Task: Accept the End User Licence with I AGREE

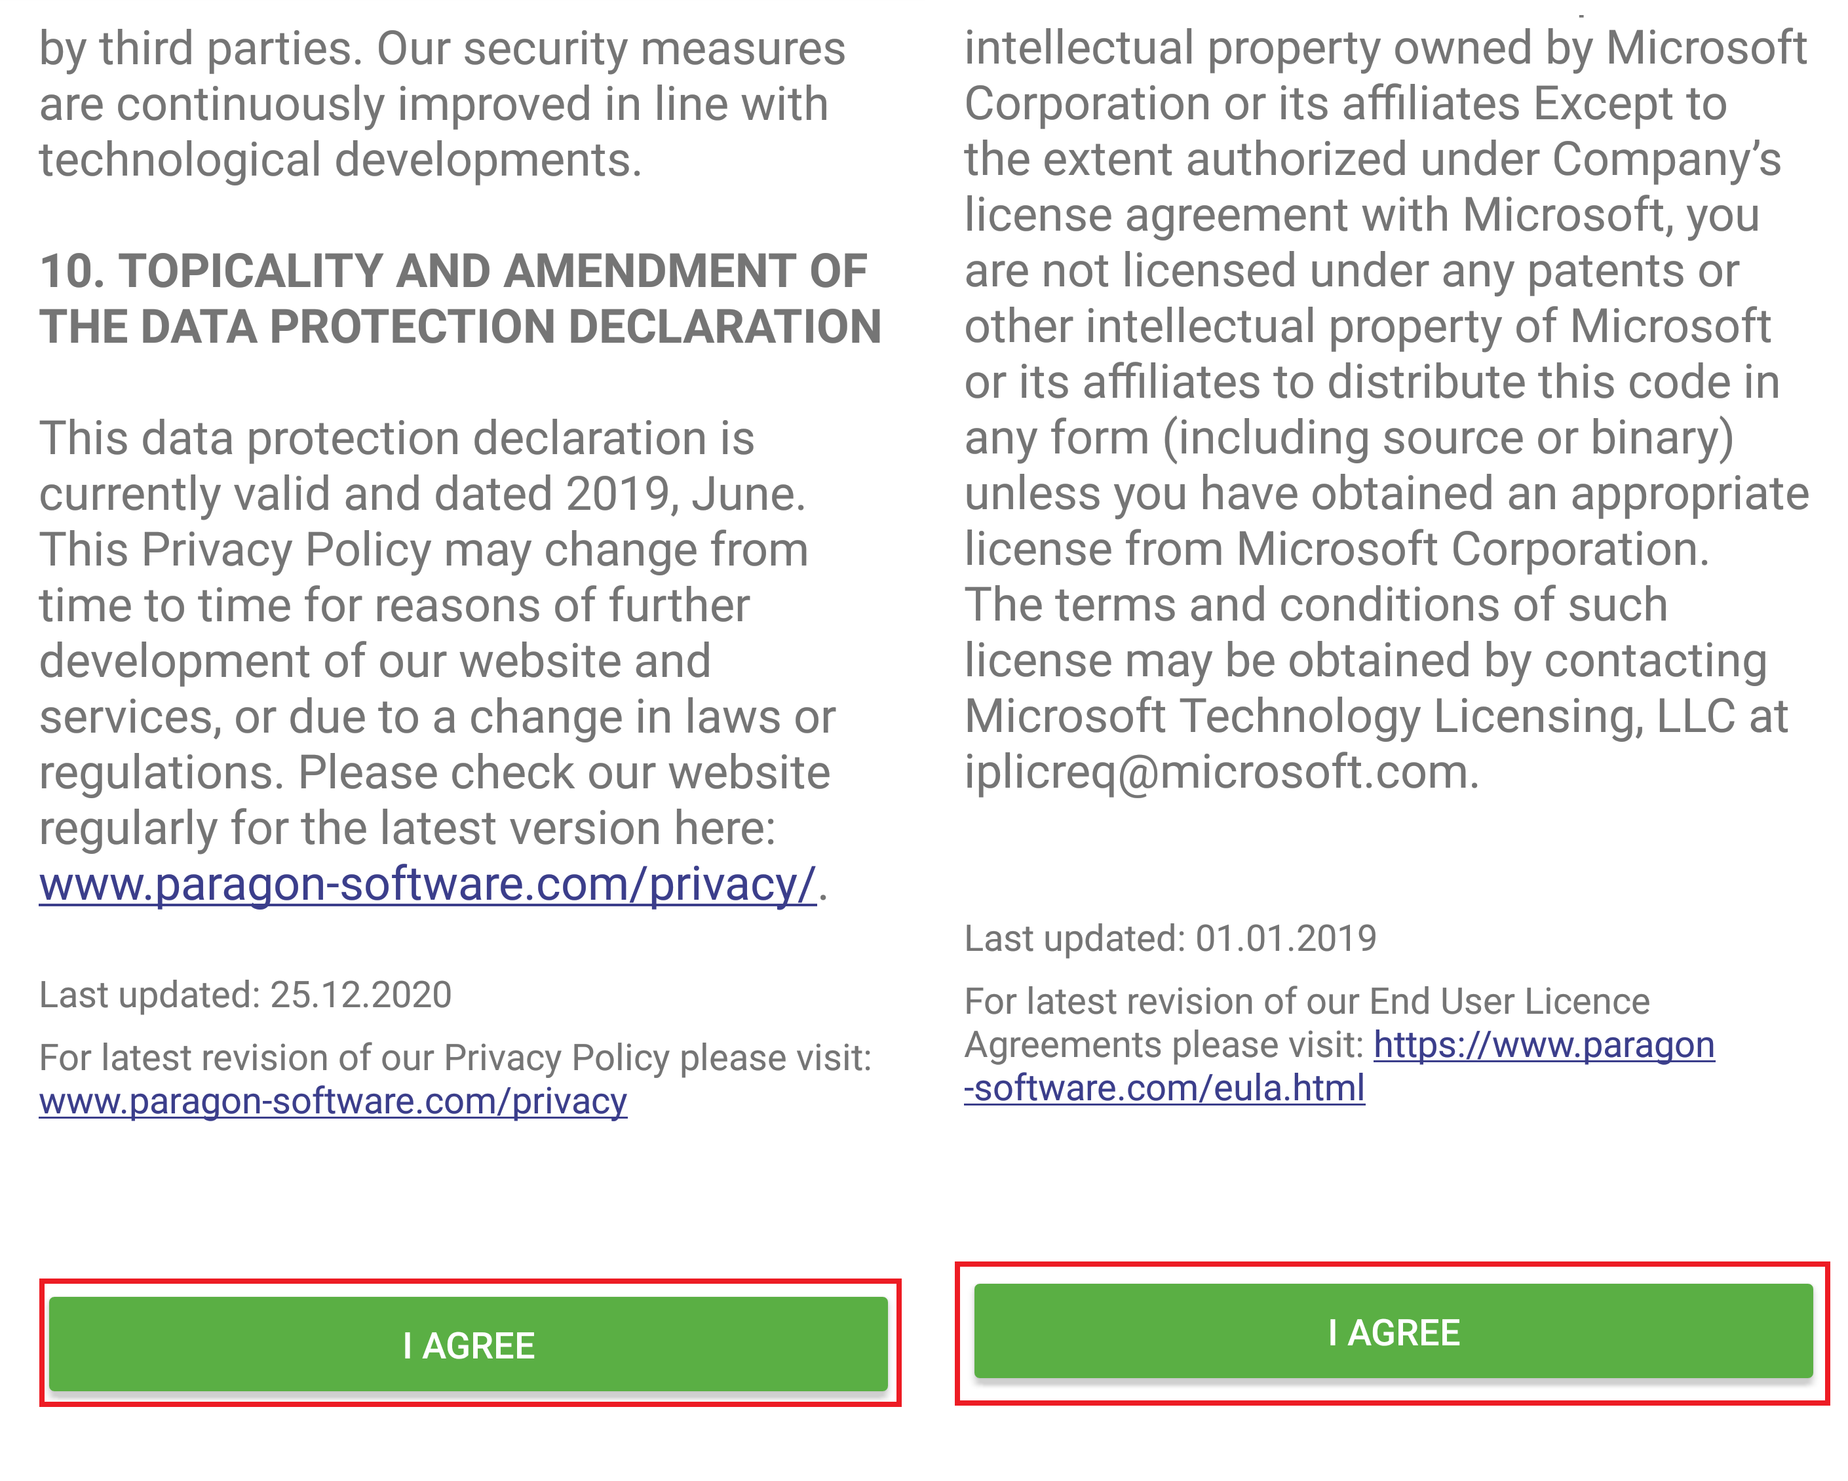Action: pos(1394,1330)
